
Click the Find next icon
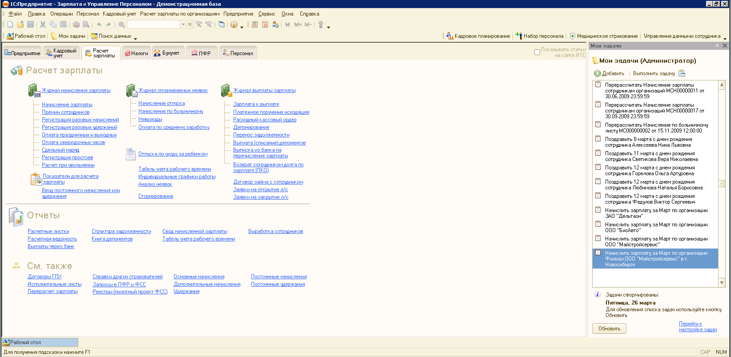[x=199, y=24]
